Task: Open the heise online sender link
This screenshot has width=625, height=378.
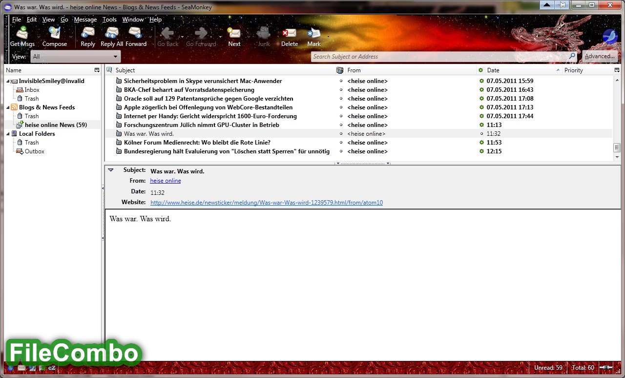Action: (166, 181)
